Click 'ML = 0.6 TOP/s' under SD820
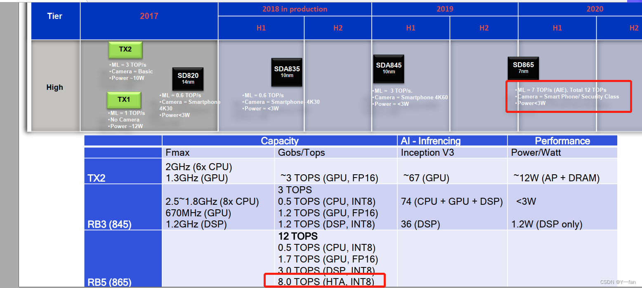 (180, 95)
